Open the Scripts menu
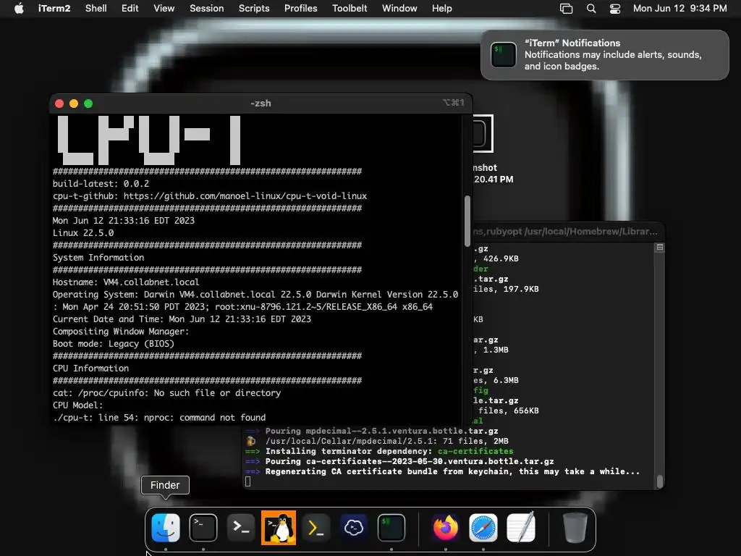Screen dimensions: 741x556 click(254, 9)
